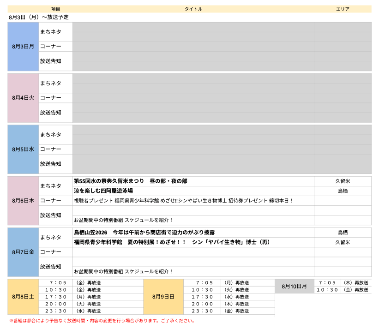The height and width of the screenshot is (329, 379).
Task: Select お盆期間中の特別番組 notice under 8月7日金
Action: pyautogui.click(x=123, y=271)
